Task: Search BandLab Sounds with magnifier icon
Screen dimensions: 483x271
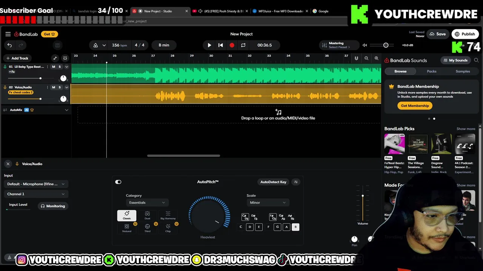Action: tap(476, 60)
